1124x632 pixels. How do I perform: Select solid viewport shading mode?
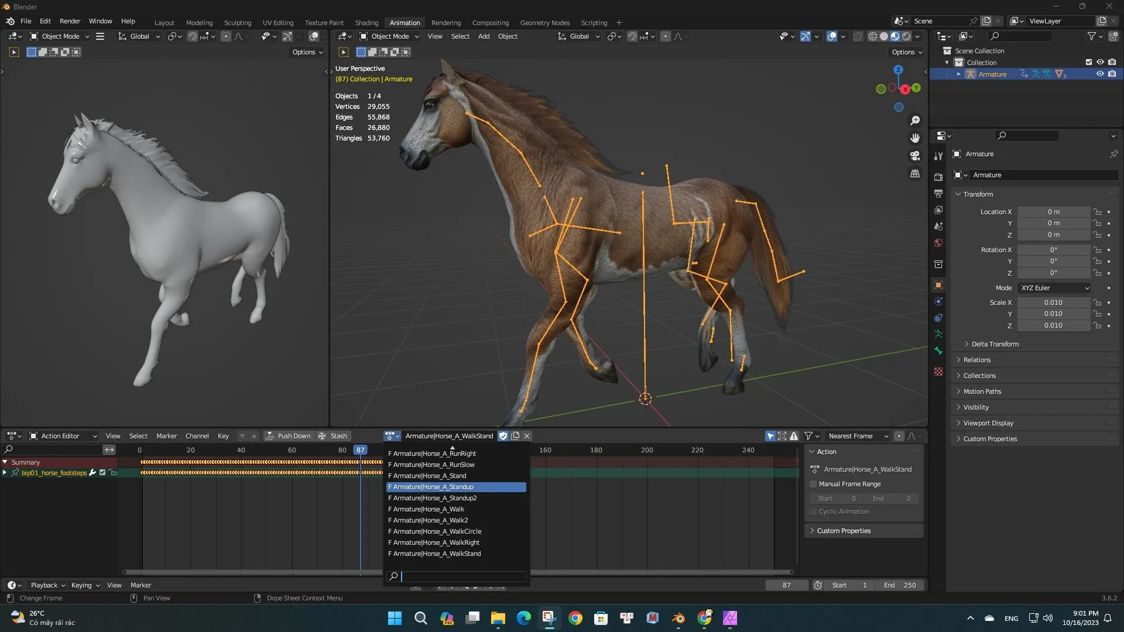884,36
